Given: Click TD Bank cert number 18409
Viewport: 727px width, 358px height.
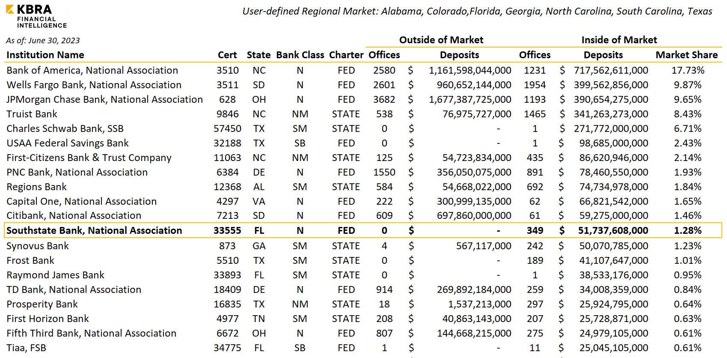Looking at the screenshot, I should click(x=227, y=289).
